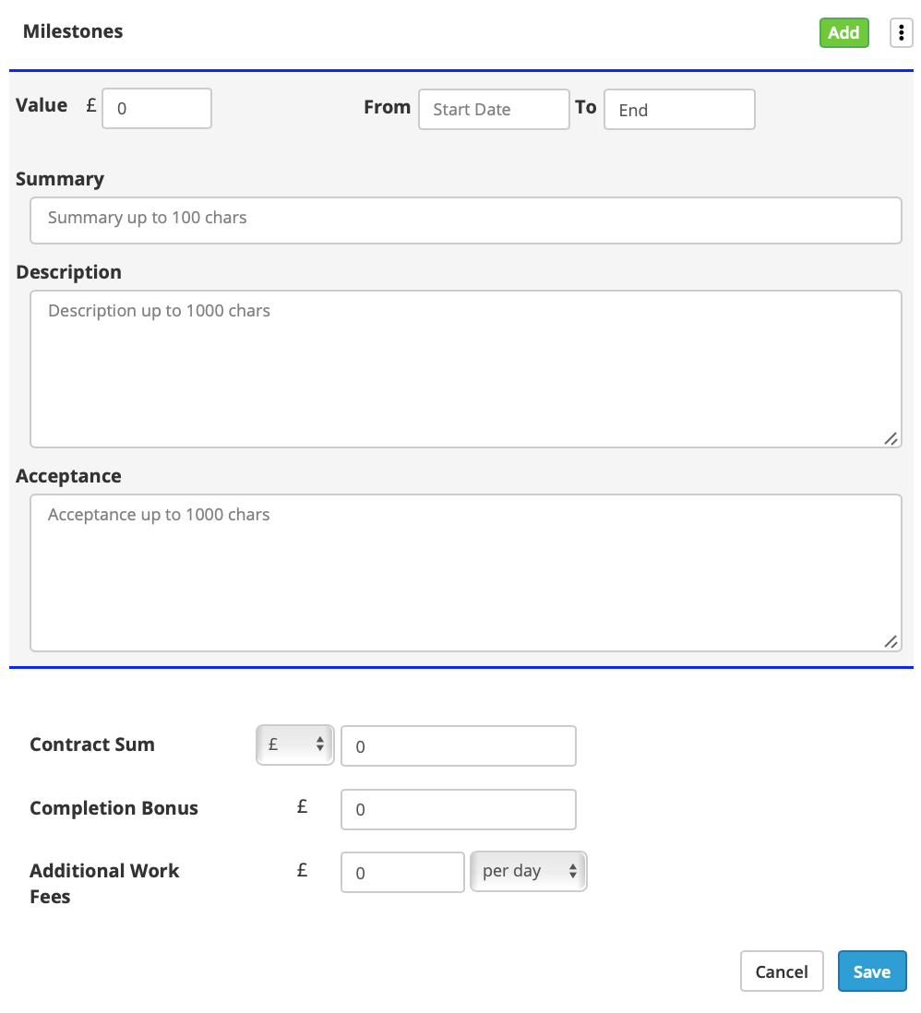Save the milestone form
Image resolution: width=921 pixels, height=1013 pixels.
[871, 971]
